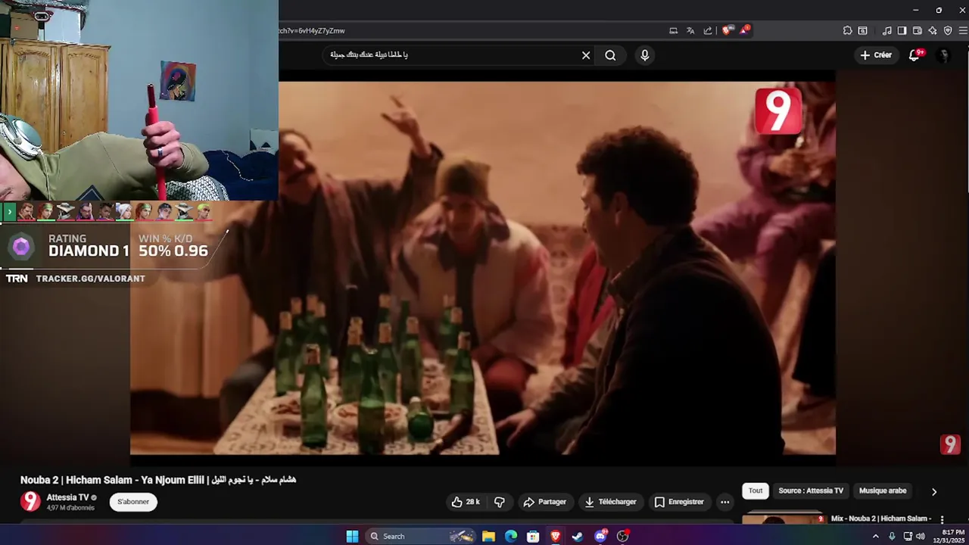Open File Explorer from the taskbar

click(x=488, y=536)
